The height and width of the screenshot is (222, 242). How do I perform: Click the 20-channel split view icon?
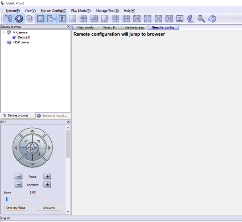tap(137, 18)
